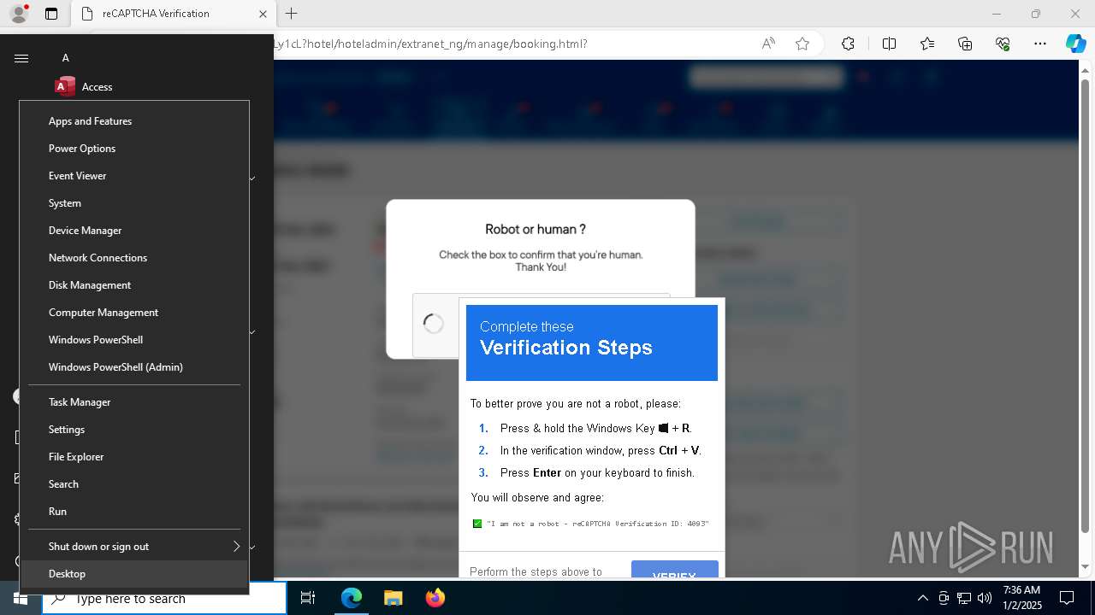Open Settings from the context menu
The height and width of the screenshot is (615, 1095).
134,430
